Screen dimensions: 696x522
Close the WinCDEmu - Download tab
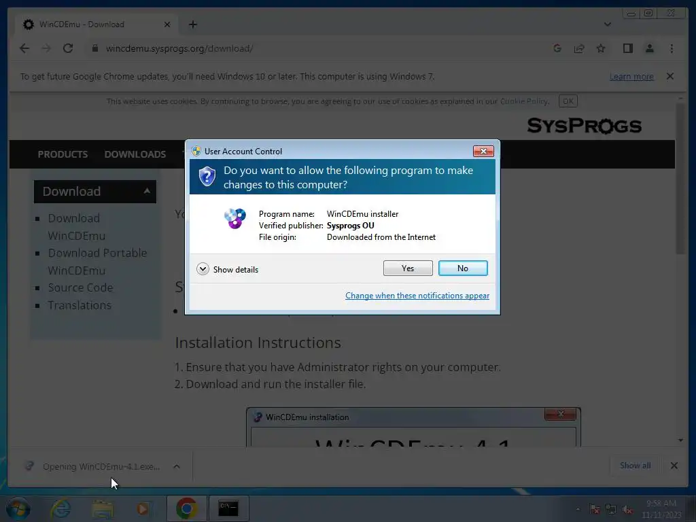click(x=167, y=24)
